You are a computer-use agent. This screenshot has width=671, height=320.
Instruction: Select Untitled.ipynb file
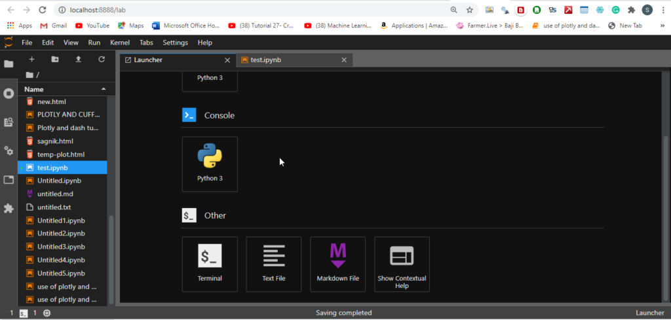62,181
